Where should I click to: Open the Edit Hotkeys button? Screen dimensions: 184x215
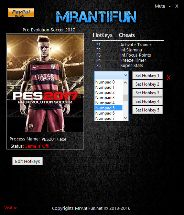pos(28,161)
